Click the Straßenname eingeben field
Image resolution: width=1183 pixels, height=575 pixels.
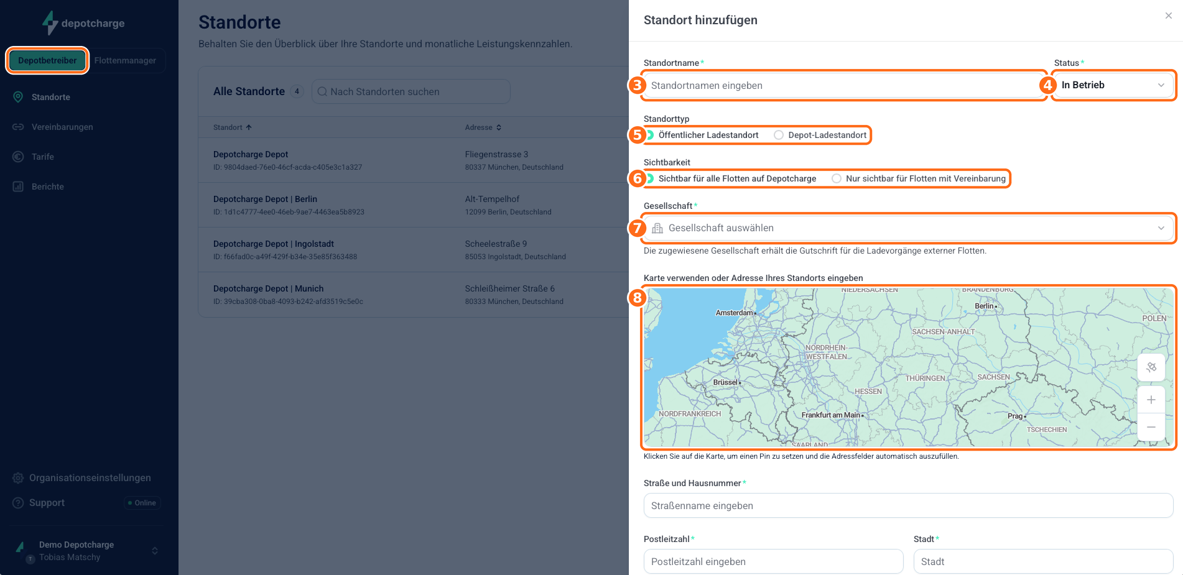pyautogui.click(x=908, y=505)
